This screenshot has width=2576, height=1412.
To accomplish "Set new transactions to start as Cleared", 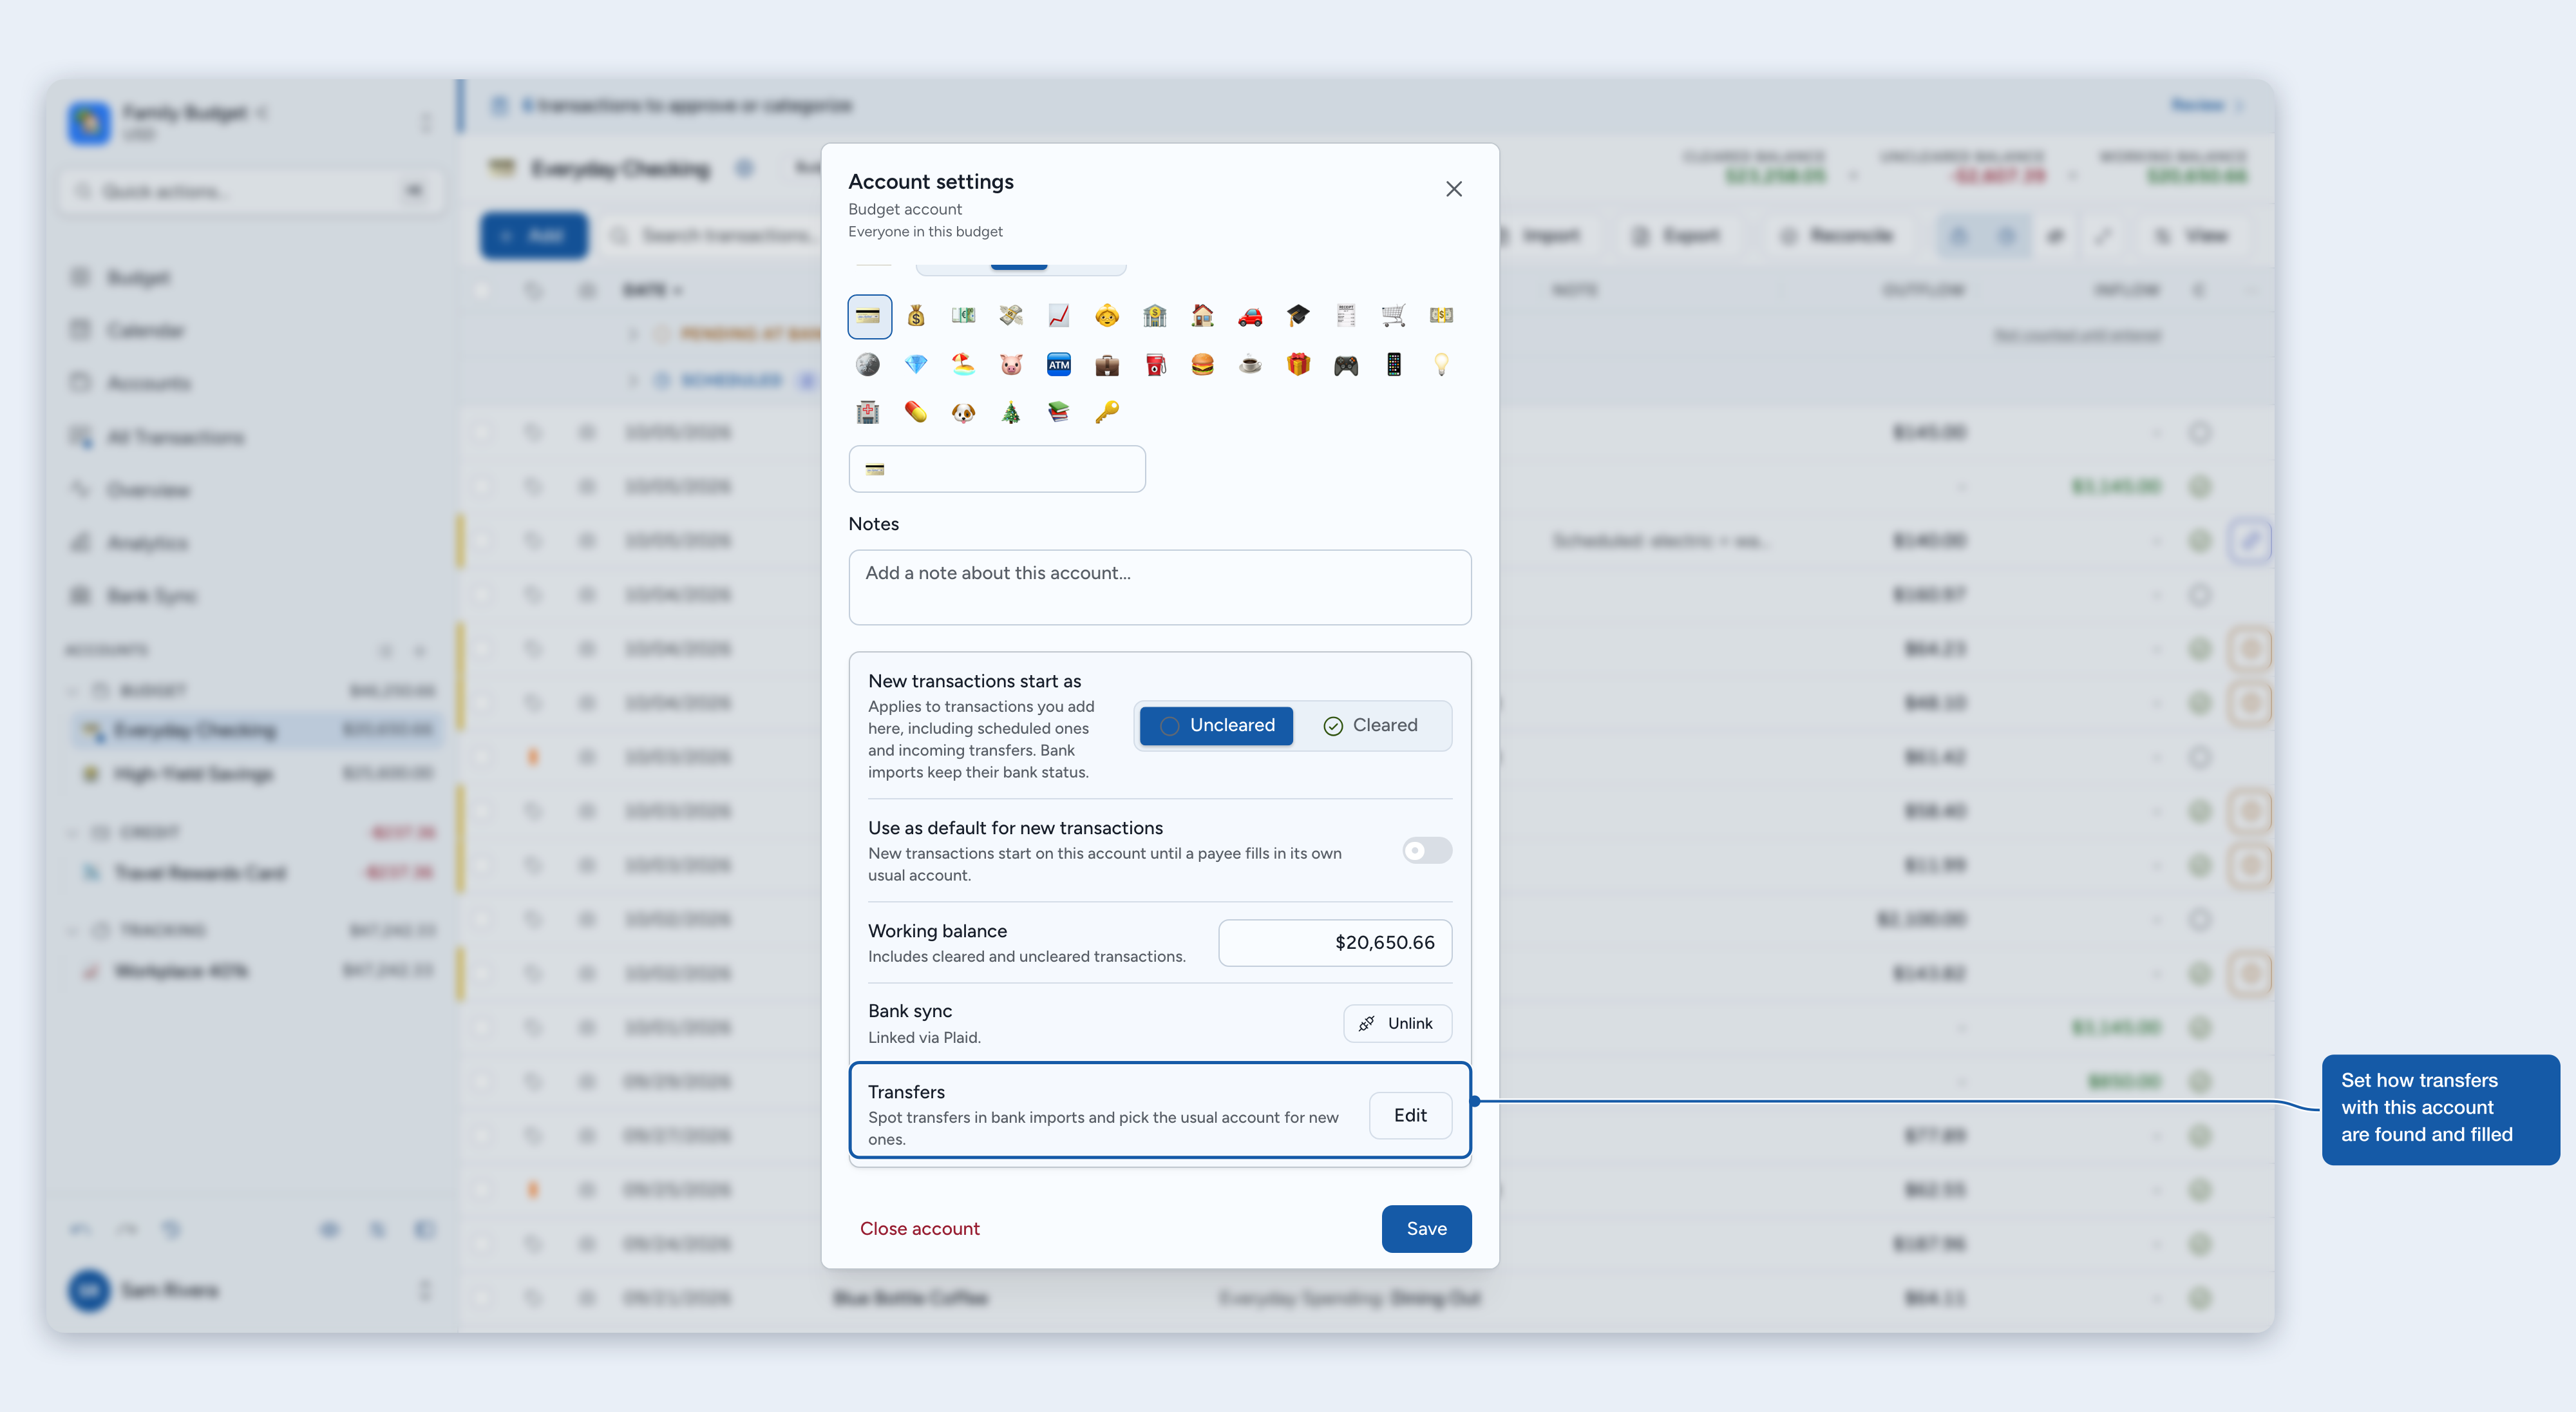I will tap(1370, 726).
